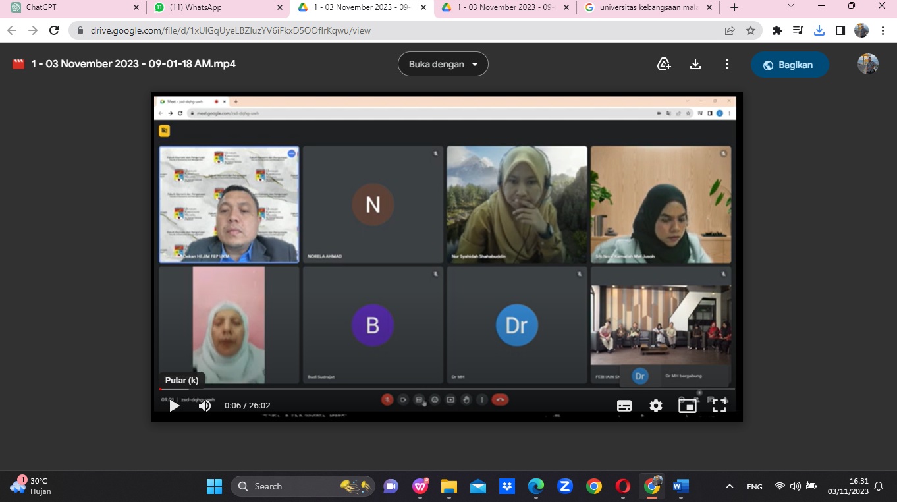Image resolution: width=897 pixels, height=502 pixels.
Task: Play the video in Drive player
Action: [x=175, y=406]
